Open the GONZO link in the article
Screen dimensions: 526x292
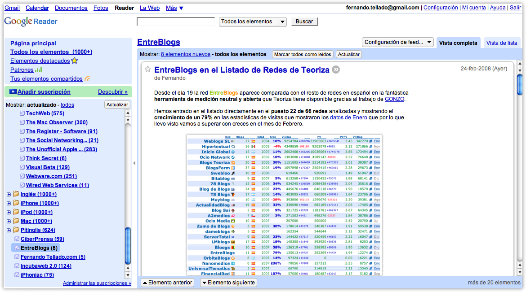coord(394,99)
